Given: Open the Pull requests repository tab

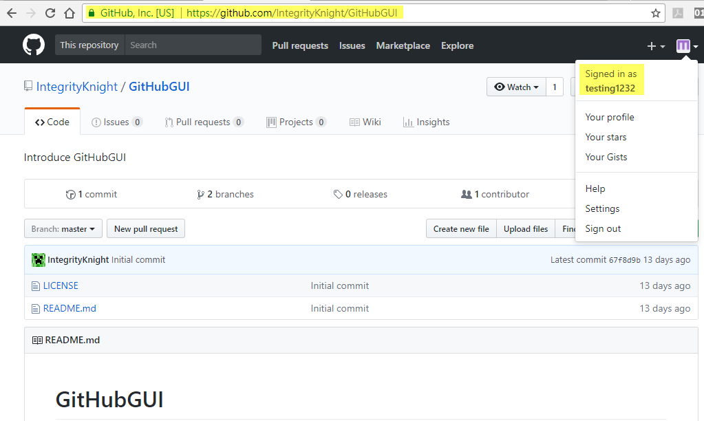Looking at the screenshot, I should [204, 122].
